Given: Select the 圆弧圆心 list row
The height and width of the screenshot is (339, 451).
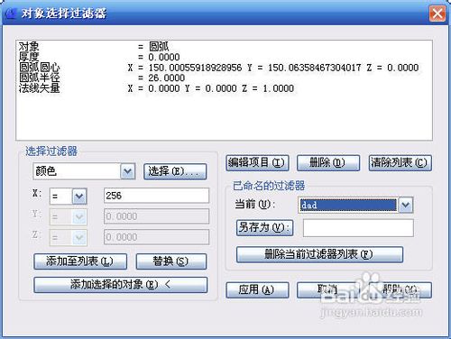Looking at the screenshot, I should [224, 68].
